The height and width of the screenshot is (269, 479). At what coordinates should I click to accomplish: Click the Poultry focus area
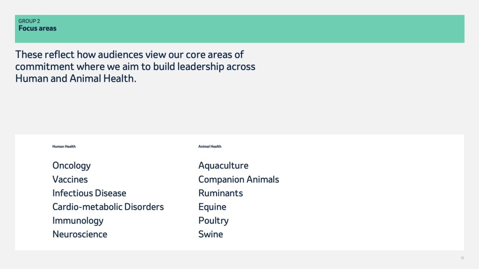[213, 221]
